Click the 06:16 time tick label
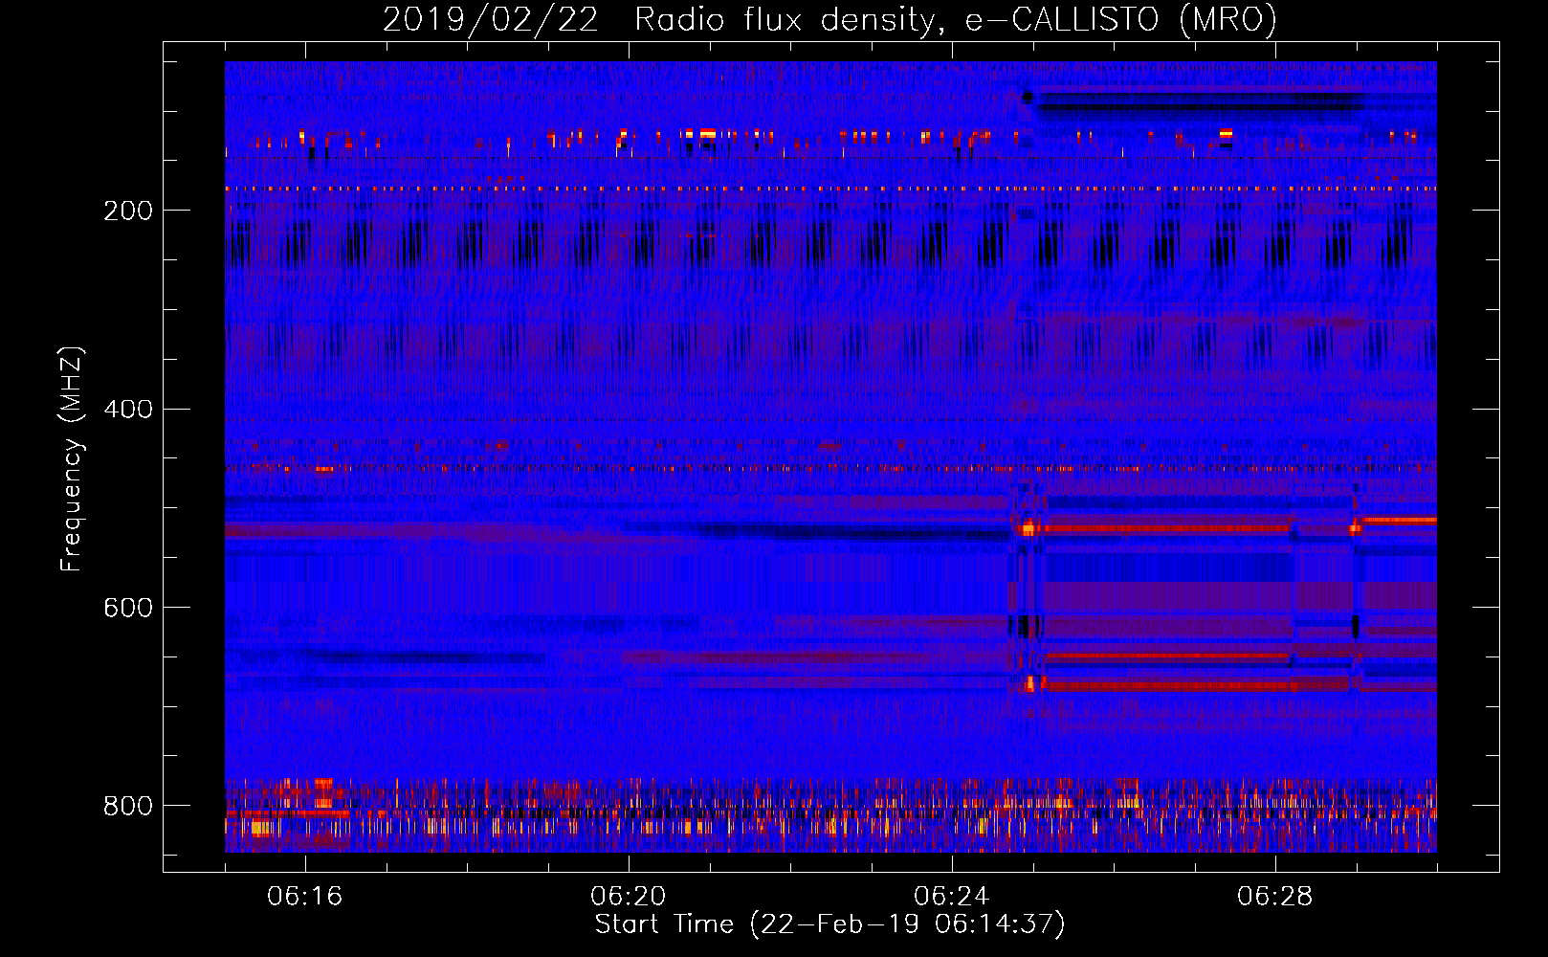 point(305,897)
